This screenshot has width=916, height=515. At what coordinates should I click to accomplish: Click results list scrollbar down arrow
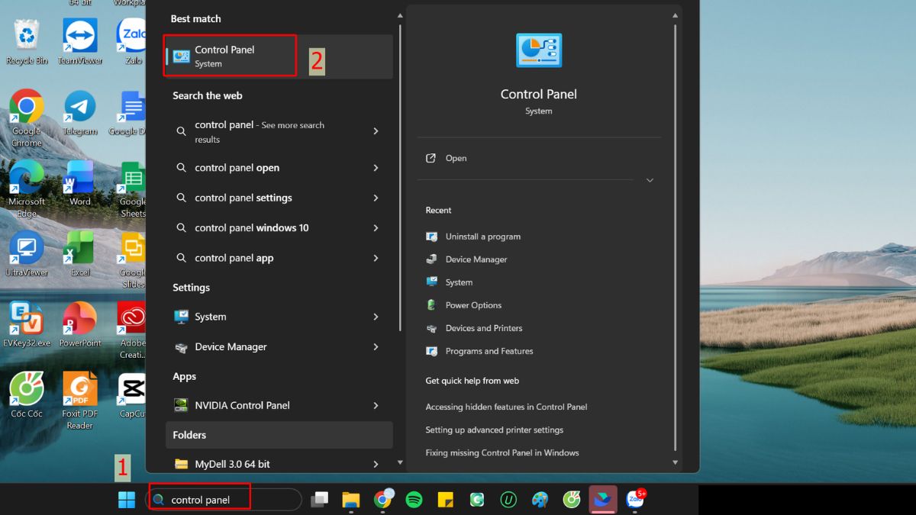click(x=400, y=462)
